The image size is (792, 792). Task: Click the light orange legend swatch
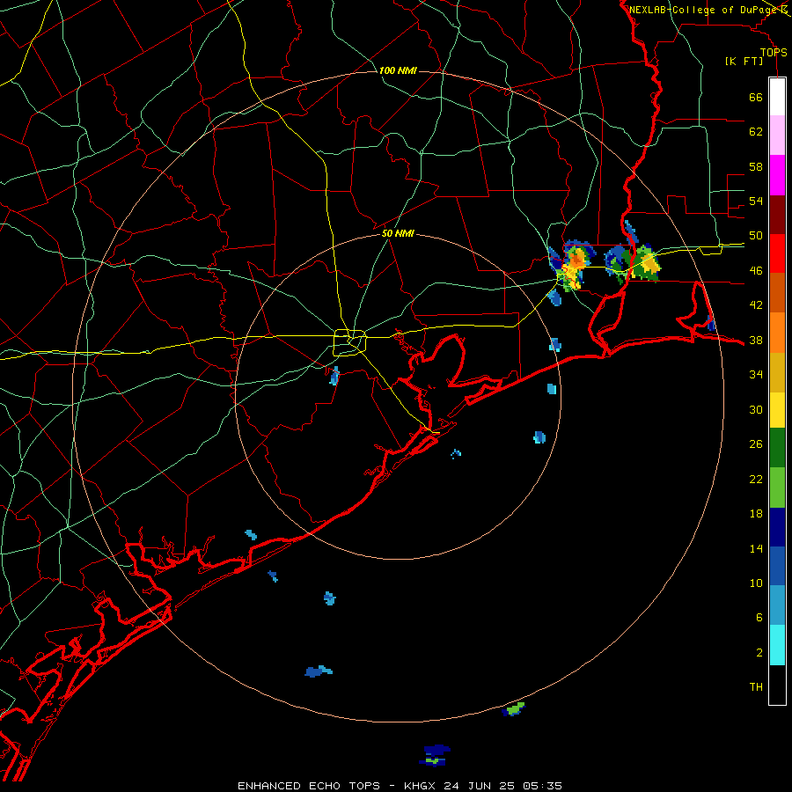[777, 333]
